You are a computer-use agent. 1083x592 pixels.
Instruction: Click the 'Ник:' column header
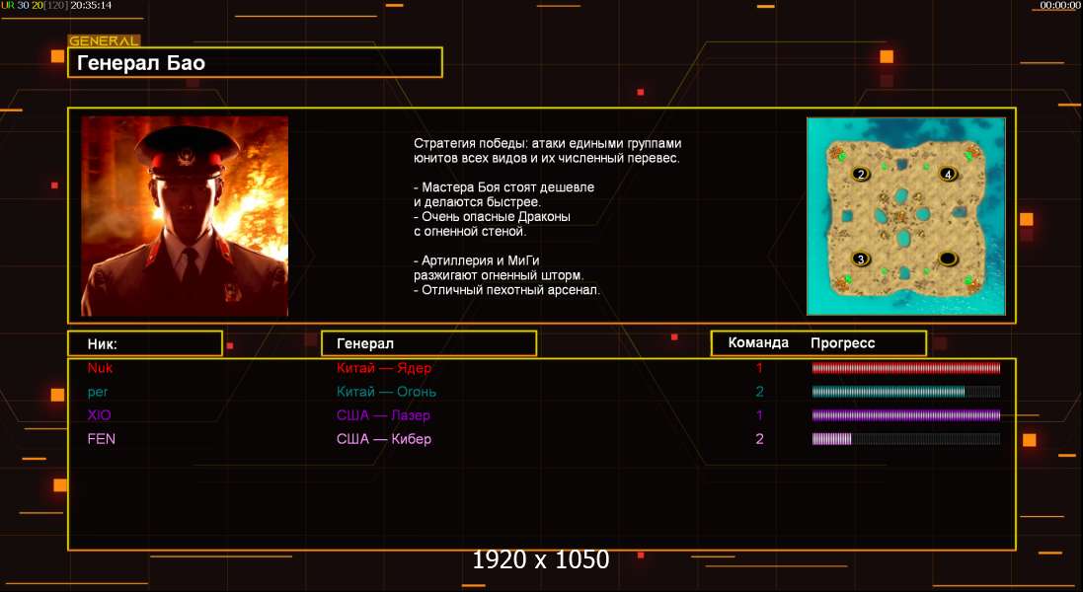[x=145, y=343]
